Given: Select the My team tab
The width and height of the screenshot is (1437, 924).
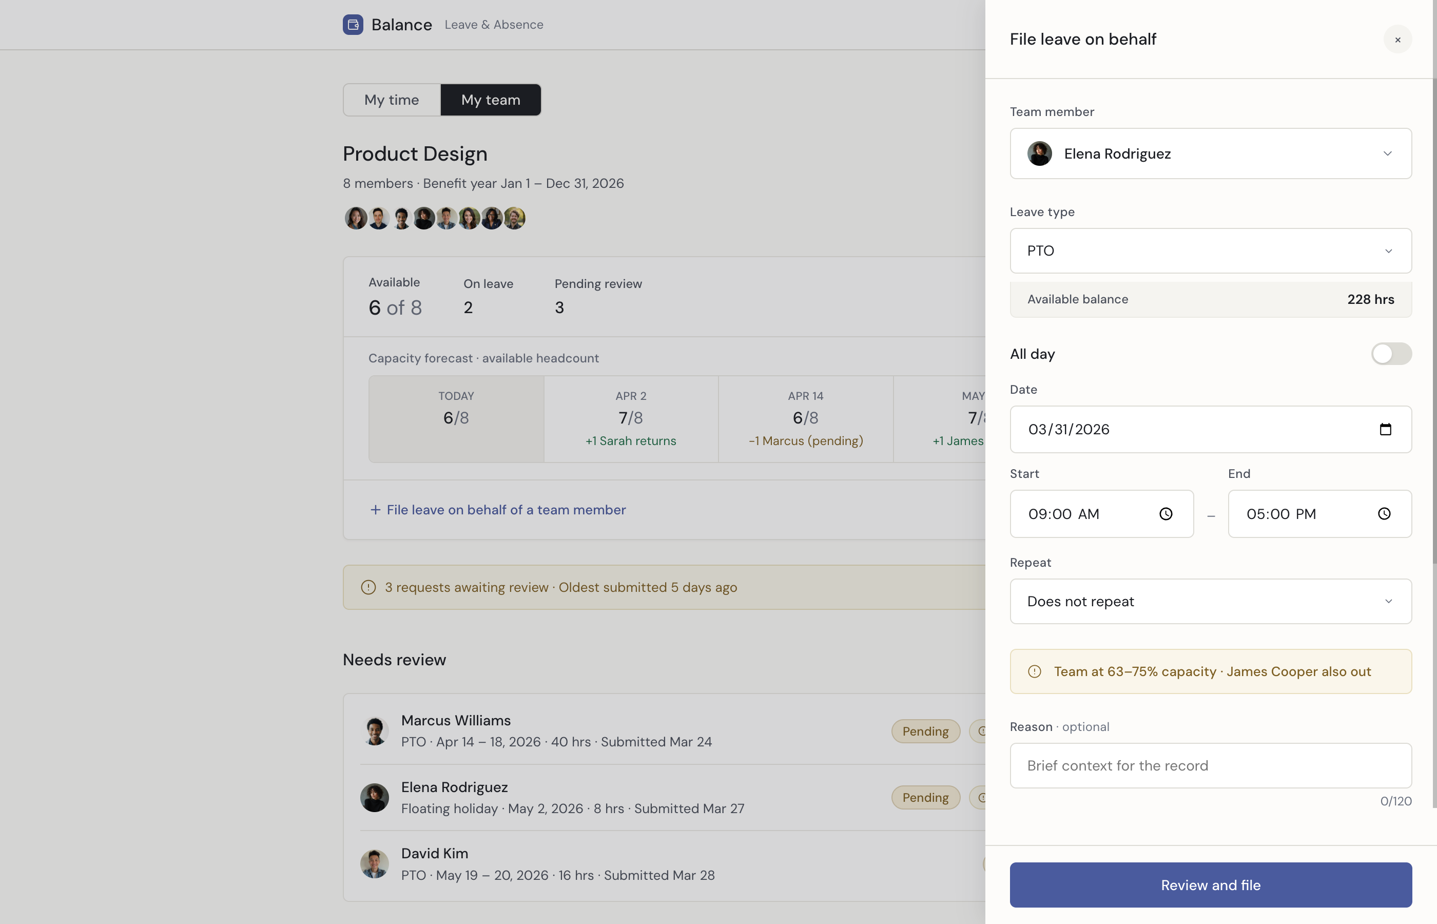Looking at the screenshot, I should [491, 100].
